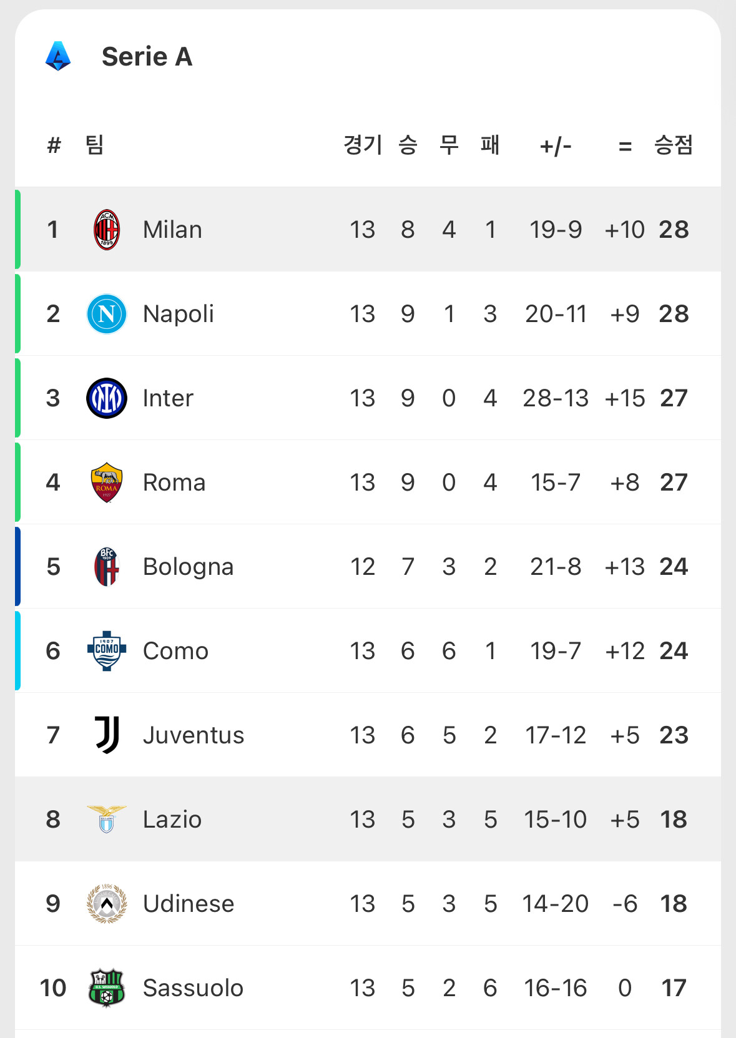Click the Bologna club crest
The height and width of the screenshot is (1038, 736).
tap(107, 567)
